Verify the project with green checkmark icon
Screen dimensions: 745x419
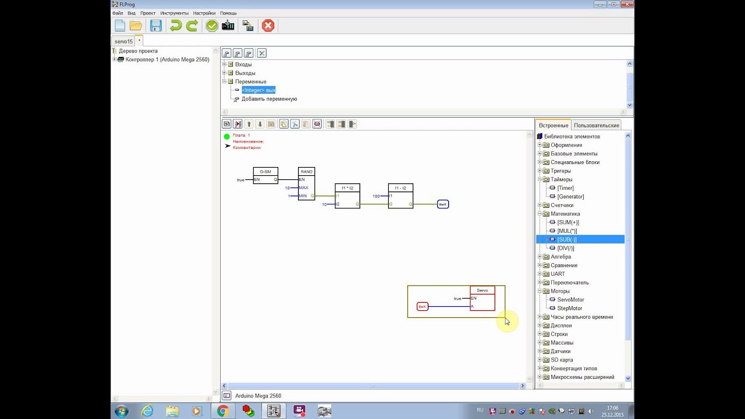212,26
